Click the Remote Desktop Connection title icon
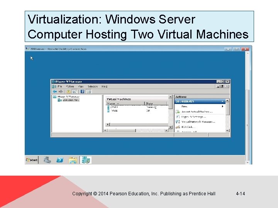278x208 pixels. pos(27,49)
